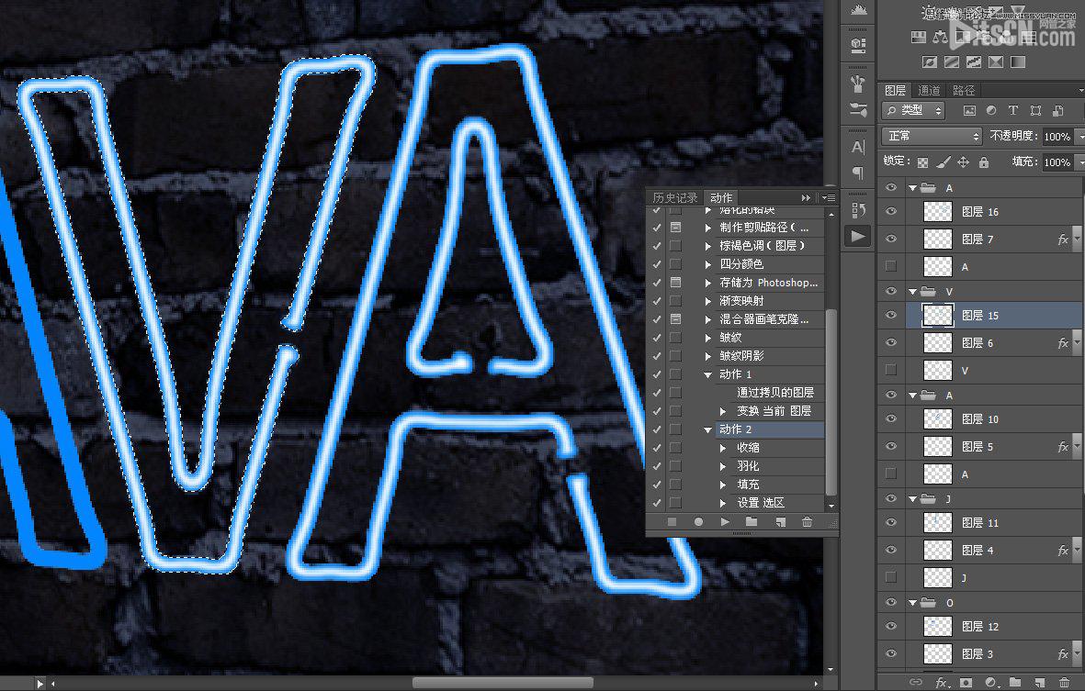This screenshot has height=691, width=1085.
Task: Toggle the checkbox next to 渐变映射 action step
Action: click(x=656, y=300)
